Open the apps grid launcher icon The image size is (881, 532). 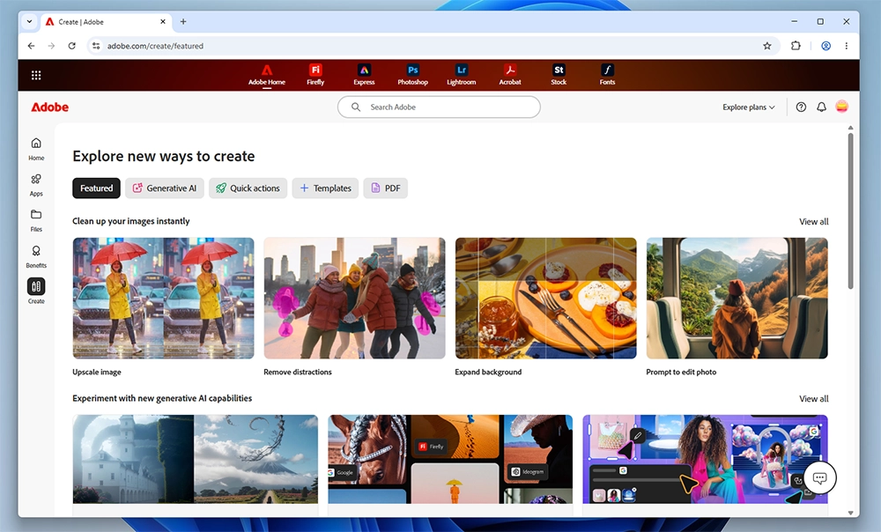pos(36,75)
